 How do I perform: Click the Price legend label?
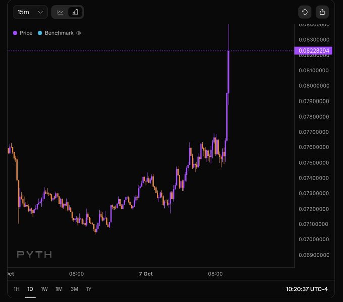[x=26, y=33]
